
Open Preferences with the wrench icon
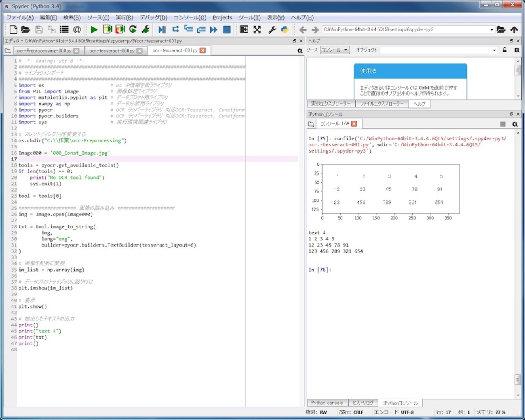272,29
